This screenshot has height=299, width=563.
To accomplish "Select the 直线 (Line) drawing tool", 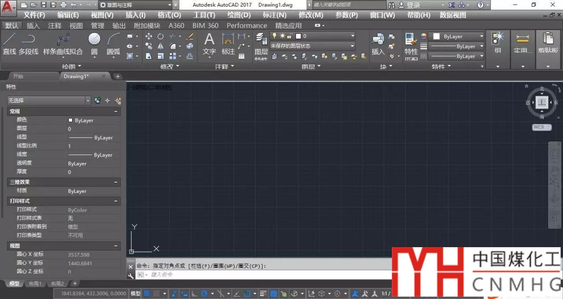I will tap(9, 44).
